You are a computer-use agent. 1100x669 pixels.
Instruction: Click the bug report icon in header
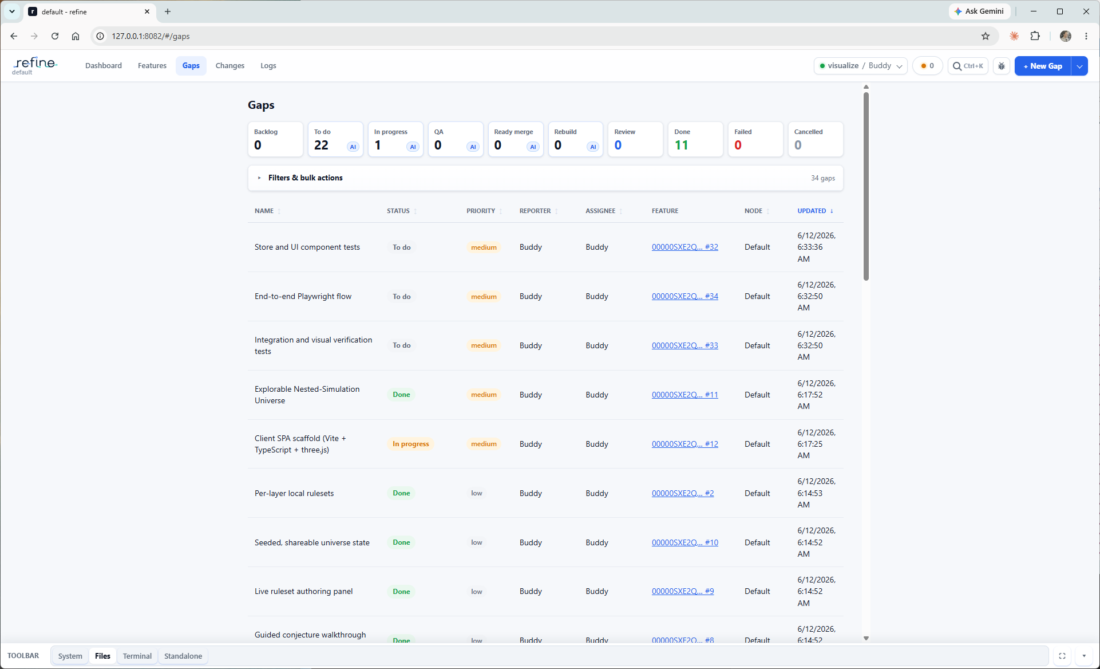(x=1002, y=66)
